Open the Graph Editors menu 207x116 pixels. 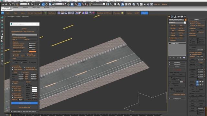pyautogui.click(x=55, y=1)
